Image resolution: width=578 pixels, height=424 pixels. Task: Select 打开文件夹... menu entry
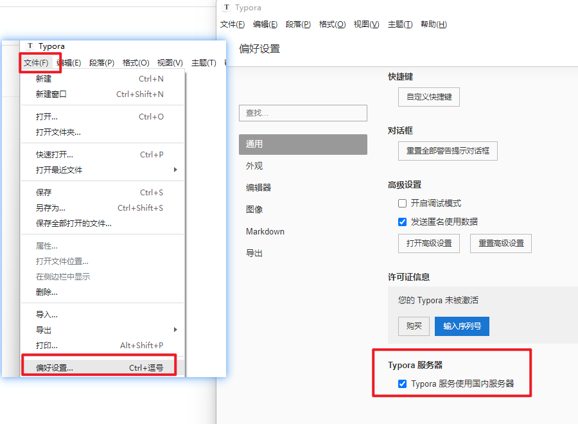pyautogui.click(x=103, y=132)
